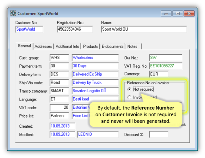205x158 pixels.
Task: Click the VAT Reg. No label
Action: tap(136, 66)
